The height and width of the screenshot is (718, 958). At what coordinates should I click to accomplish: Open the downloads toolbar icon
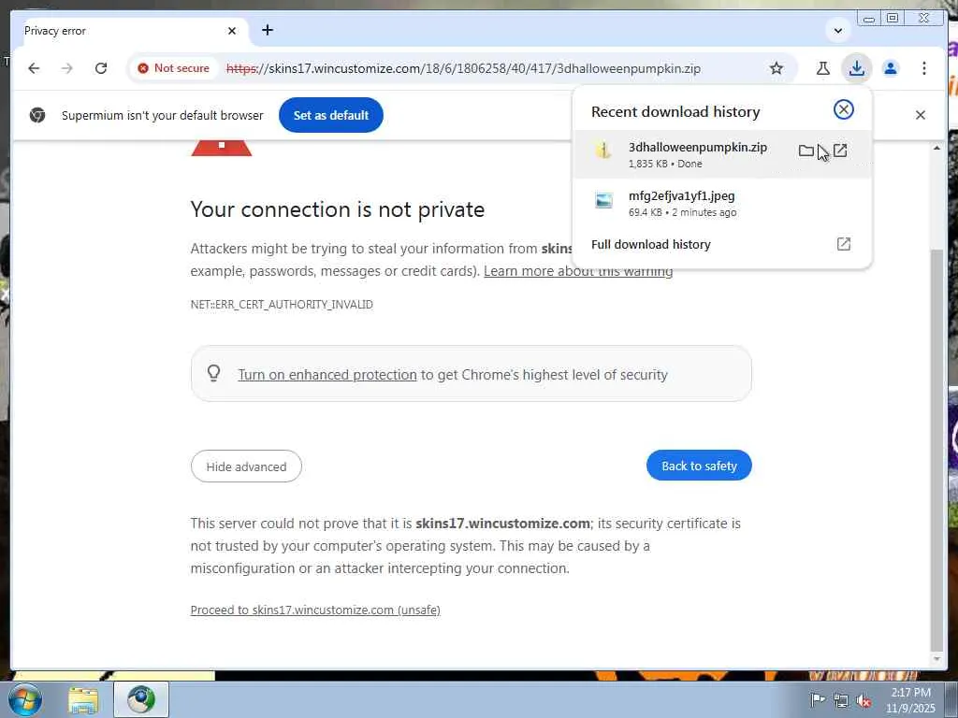[857, 68]
